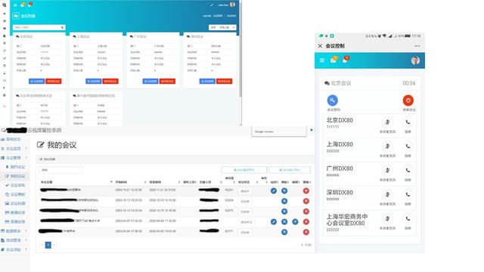Viewport: 484px width, 272px height.
Task: Open the three-dot menu in 会议控制 header
Action: tap(417, 46)
